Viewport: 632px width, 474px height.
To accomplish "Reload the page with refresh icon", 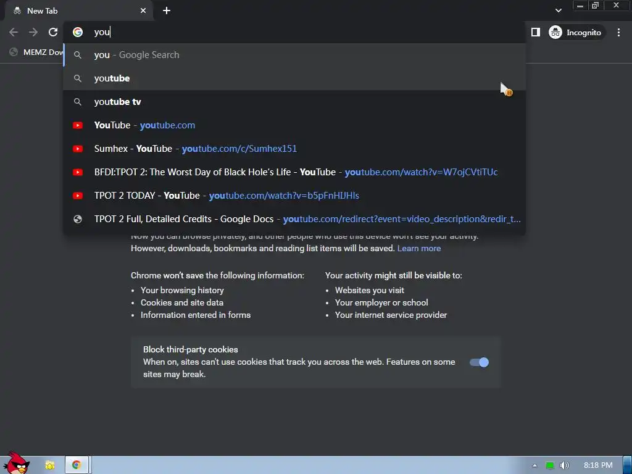I will tap(53, 32).
